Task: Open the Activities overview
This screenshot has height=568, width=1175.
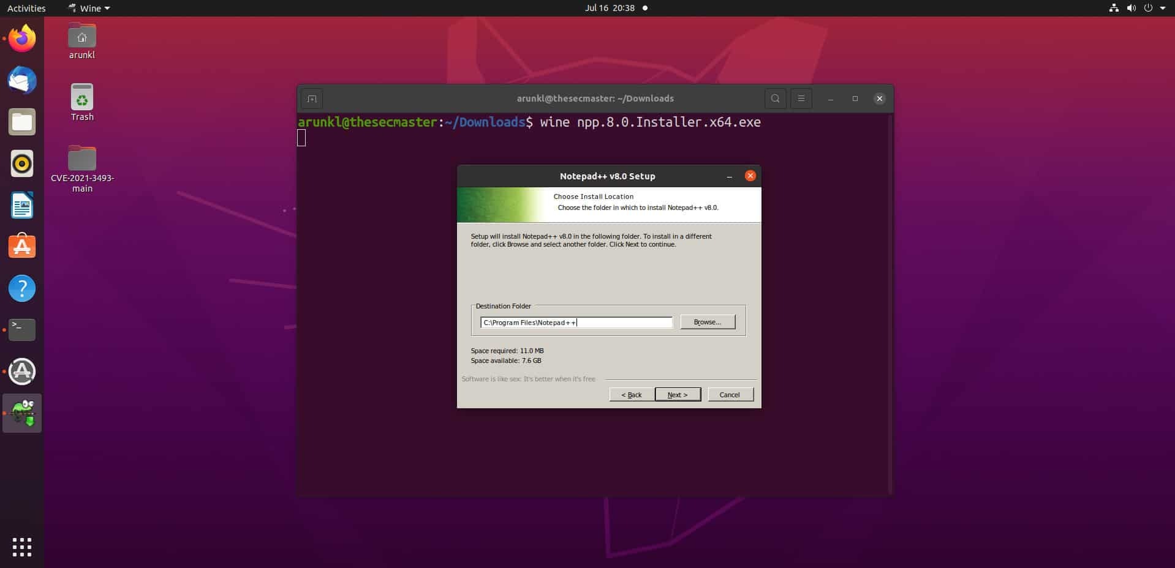Action: click(26, 8)
